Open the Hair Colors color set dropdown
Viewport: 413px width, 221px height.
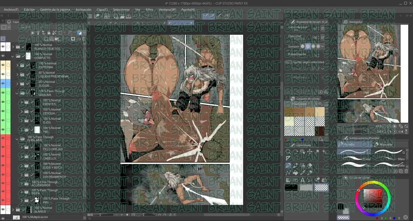301,104
